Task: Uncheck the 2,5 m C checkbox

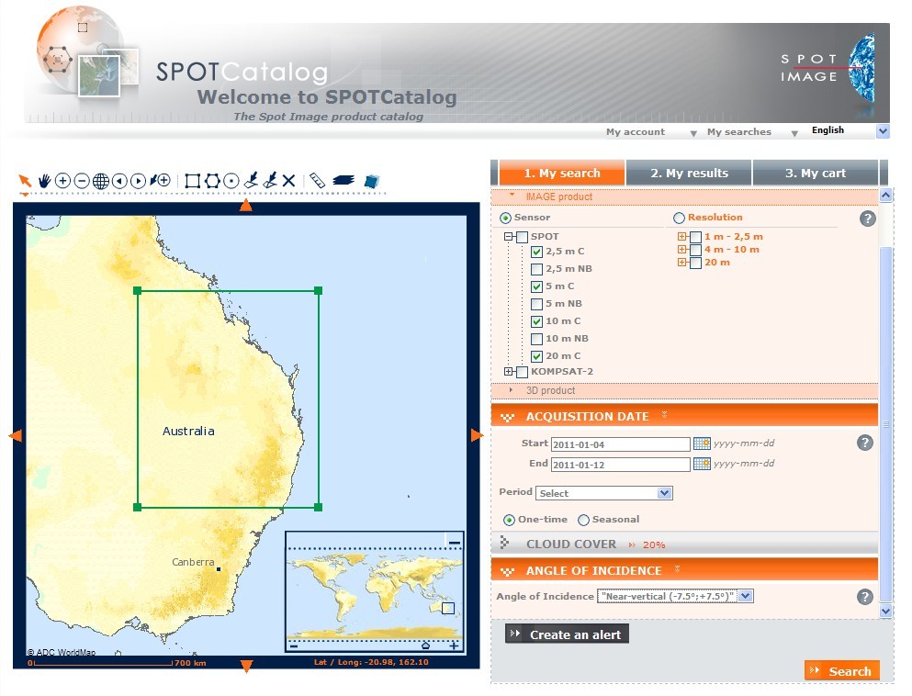Action: pos(537,252)
